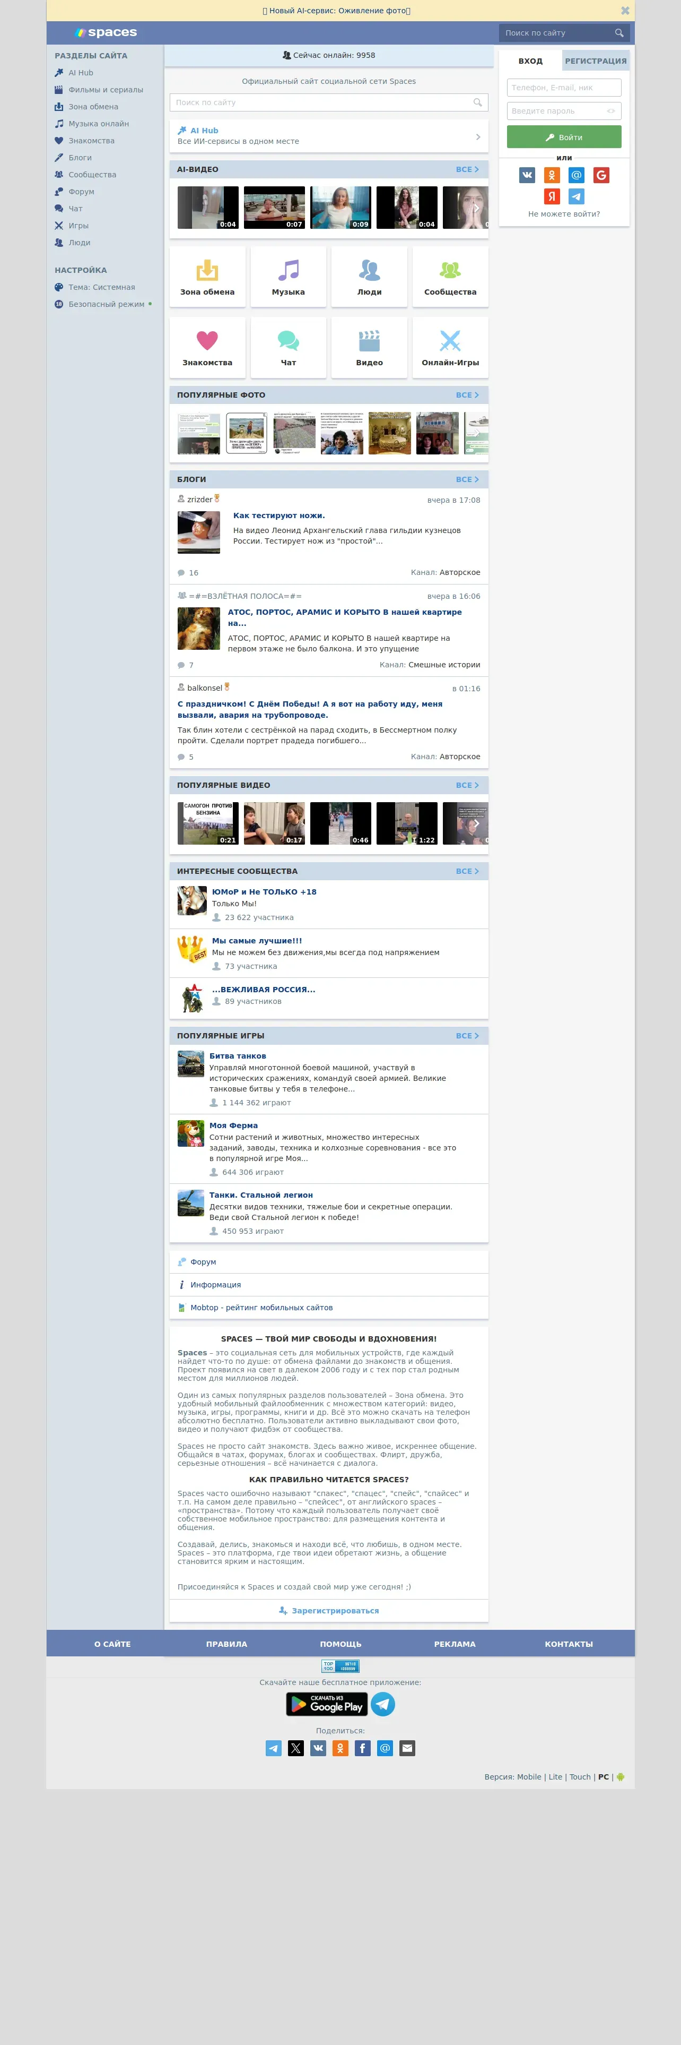Open the Зона обмена tile
The height and width of the screenshot is (2045, 681).
pos(208,276)
